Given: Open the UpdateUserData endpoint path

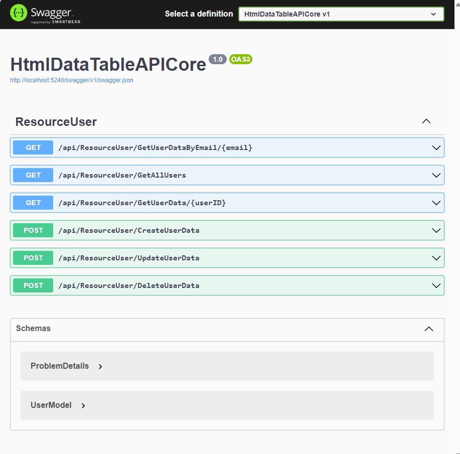Looking at the screenshot, I should coord(129,258).
